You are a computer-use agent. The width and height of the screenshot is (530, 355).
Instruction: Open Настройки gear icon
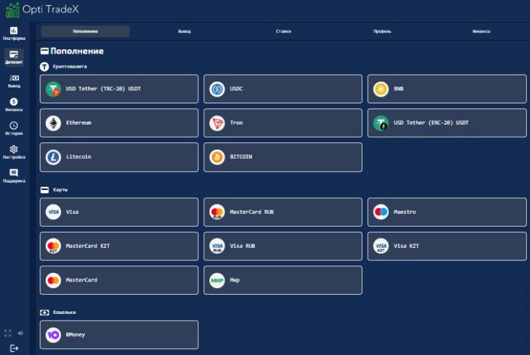(x=14, y=152)
